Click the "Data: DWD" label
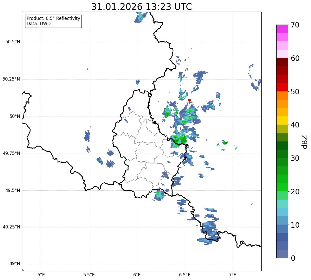 pyautogui.click(x=39, y=24)
